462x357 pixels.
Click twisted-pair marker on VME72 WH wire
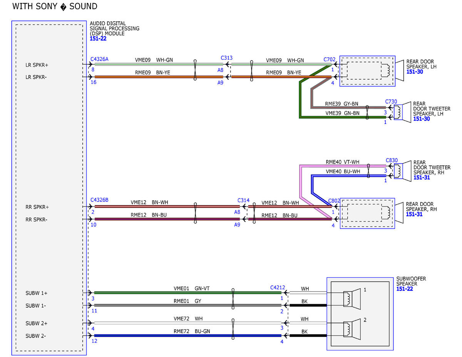pyautogui.click(x=233, y=329)
